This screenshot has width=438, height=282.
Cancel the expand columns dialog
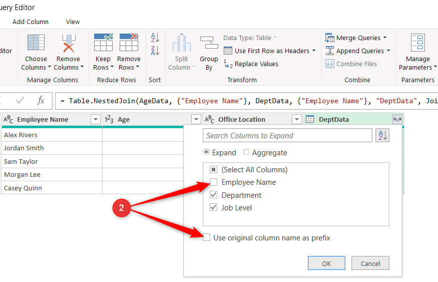[x=370, y=263]
